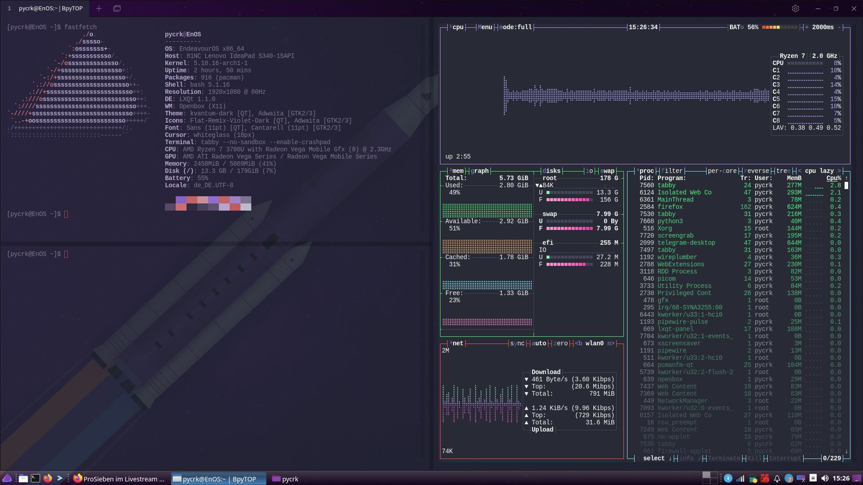863x485 pixels.
Task: Select the screengrab process row
Action: coord(740,236)
